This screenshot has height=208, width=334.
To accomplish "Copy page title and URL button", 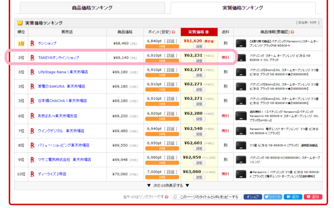I will pos(207,197).
